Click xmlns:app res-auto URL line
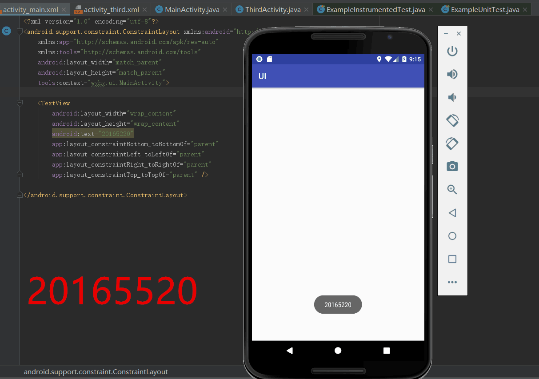Screen dimensions: 539x379 [128, 42]
